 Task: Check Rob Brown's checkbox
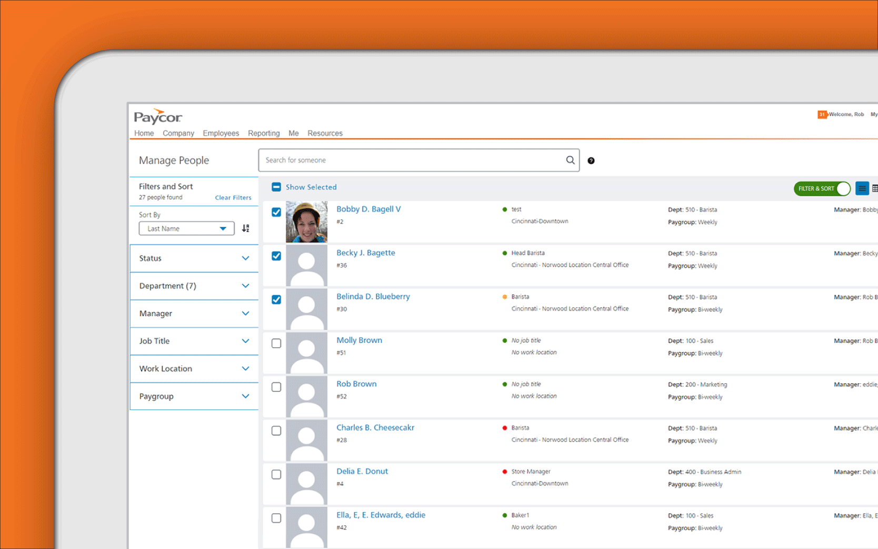click(276, 387)
